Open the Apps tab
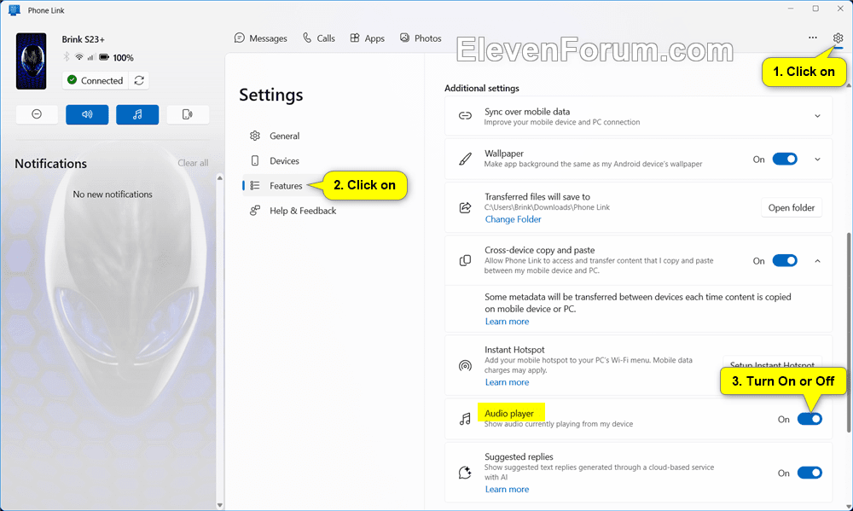The image size is (853, 511). (367, 38)
